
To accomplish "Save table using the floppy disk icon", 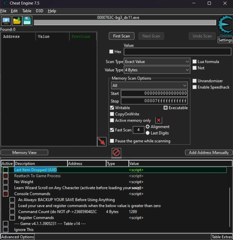I will coord(27,21).
